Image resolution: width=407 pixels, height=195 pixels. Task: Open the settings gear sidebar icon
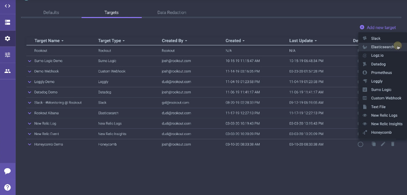pos(8,39)
